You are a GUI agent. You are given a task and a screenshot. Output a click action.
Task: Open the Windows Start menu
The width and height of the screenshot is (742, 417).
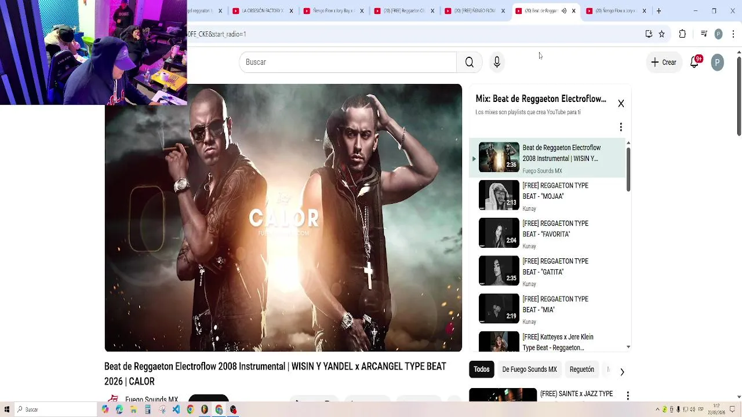[x=7, y=409]
